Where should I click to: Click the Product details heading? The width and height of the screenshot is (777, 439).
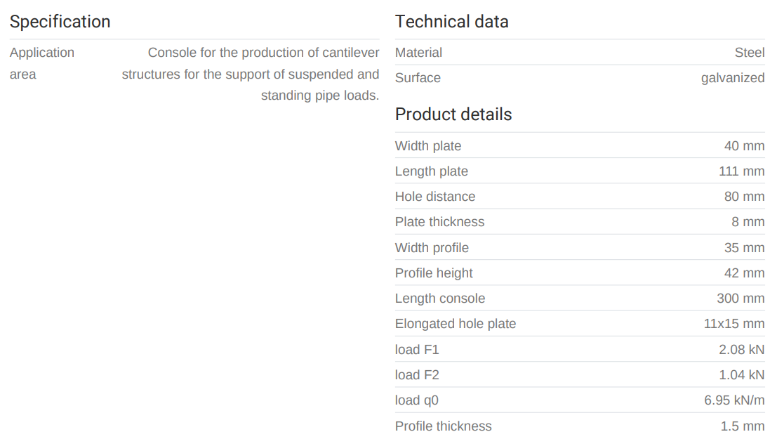coord(453,114)
